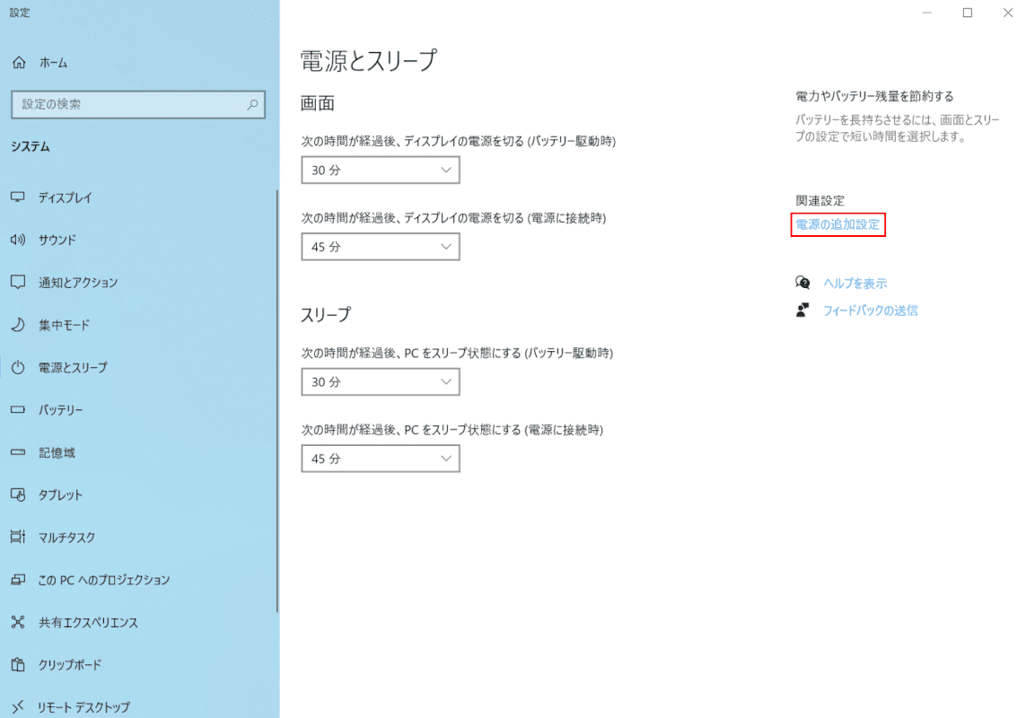The width and height of the screenshot is (1026, 718).
Task: Click the ヘルプを表示 help chat icon
Action: (802, 283)
